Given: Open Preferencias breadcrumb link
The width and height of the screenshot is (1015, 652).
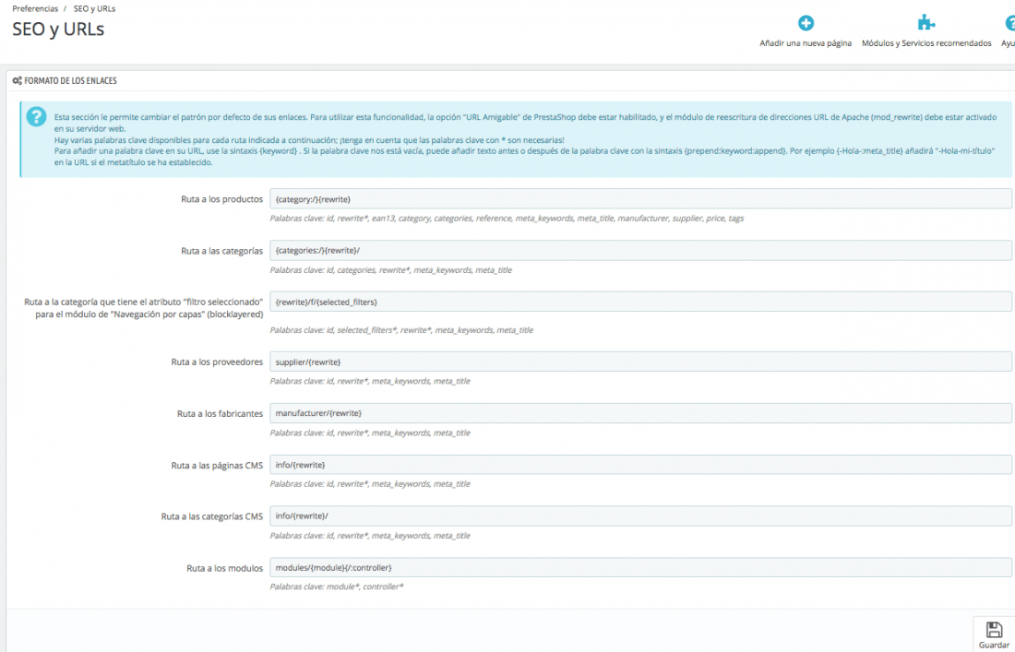Looking at the screenshot, I should point(35,8).
